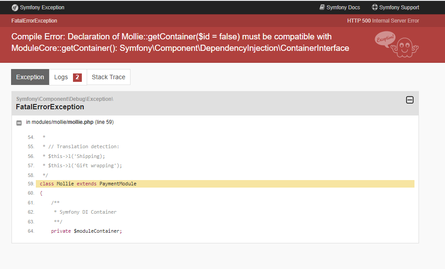
Task: Open the Logs tab
Action: [x=61, y=77]
